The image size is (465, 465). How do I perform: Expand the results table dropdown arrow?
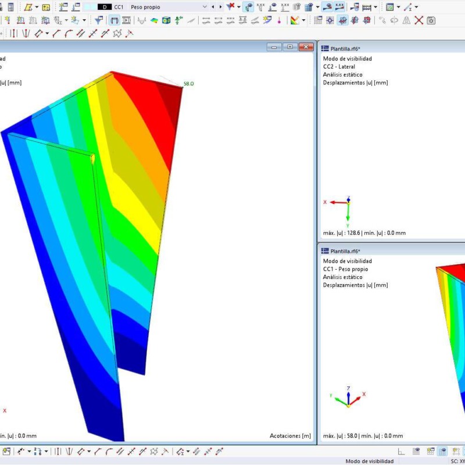tap(375, 7)
